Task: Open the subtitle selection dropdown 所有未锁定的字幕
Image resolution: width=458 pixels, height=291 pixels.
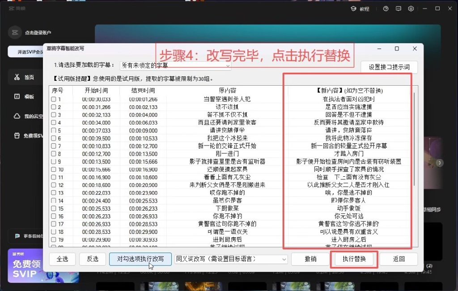Action: tap(175, 65)
